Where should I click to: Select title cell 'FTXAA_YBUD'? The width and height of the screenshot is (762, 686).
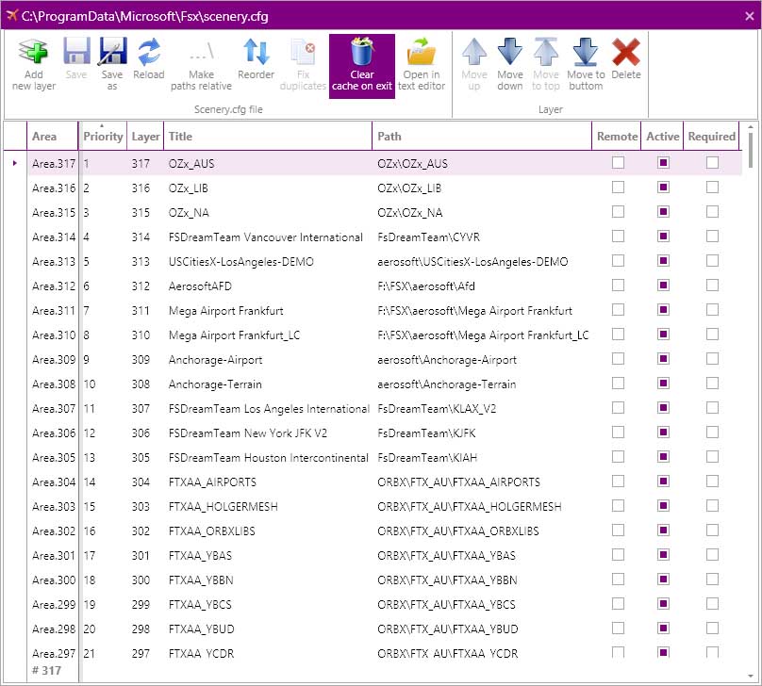tap(201, 629)
